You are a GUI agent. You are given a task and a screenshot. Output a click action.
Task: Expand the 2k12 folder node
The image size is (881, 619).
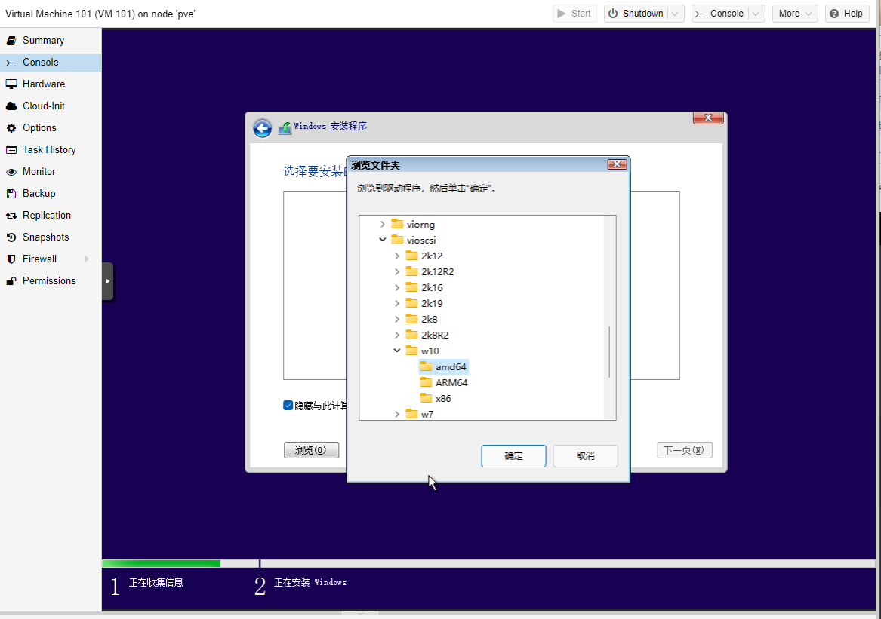397,256
